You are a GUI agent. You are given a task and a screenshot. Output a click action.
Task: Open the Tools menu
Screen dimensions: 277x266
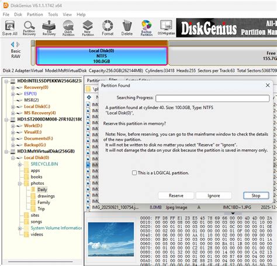(x=53, y=15)
